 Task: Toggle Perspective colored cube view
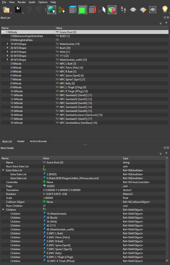pyautogui.click(x=112, y=10)
